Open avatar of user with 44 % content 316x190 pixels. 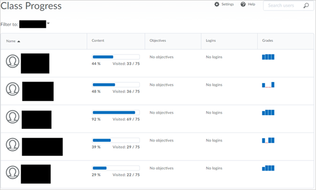tap(13, 61)
